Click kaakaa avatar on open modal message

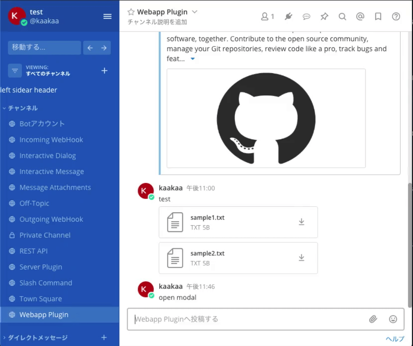click(146, 289)
